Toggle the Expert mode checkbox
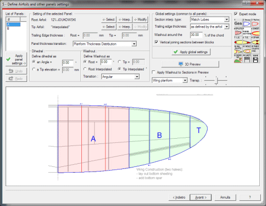 236,14
